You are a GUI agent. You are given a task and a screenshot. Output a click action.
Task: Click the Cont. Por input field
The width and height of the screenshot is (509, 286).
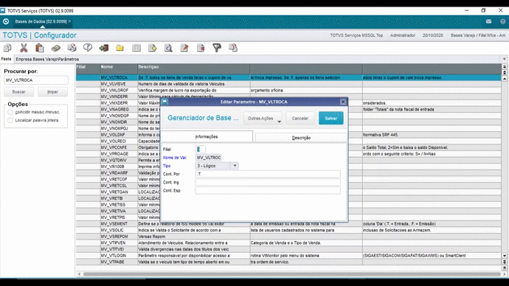click(268, 174)
